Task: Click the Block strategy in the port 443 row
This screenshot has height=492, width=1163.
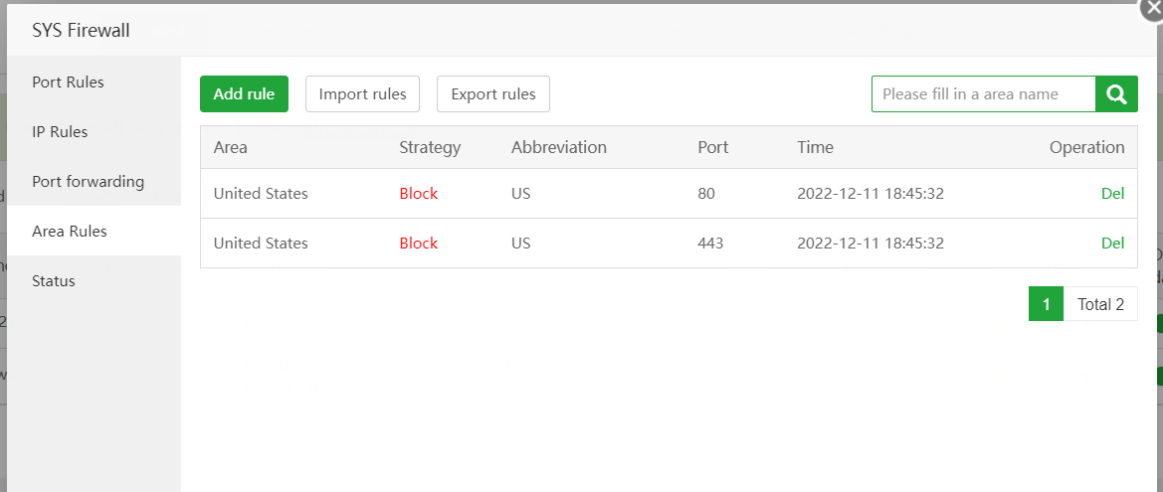Action: [419, 244]
